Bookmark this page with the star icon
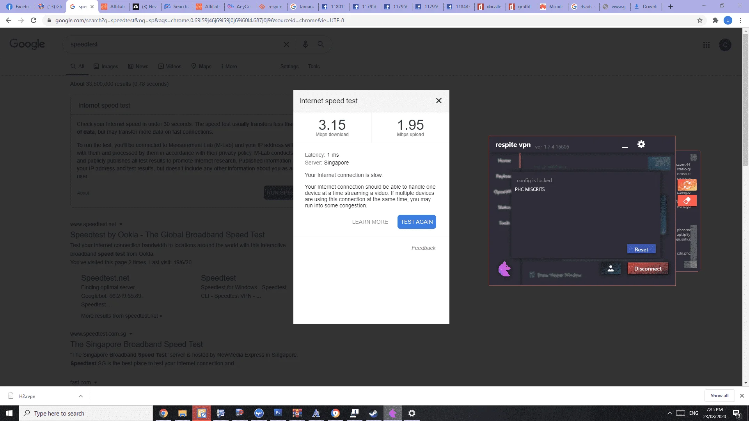The image size is (749, 421). tap(700, 20)
